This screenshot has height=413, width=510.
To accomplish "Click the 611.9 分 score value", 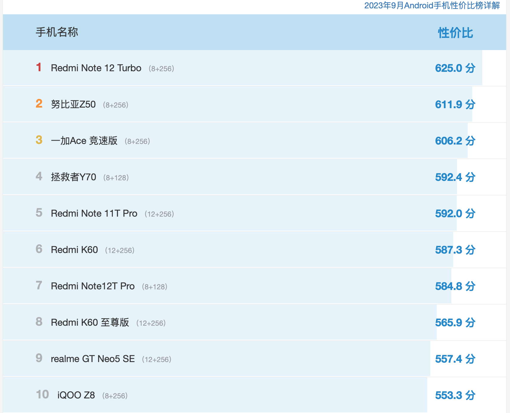I will click(x=455, y=105).
